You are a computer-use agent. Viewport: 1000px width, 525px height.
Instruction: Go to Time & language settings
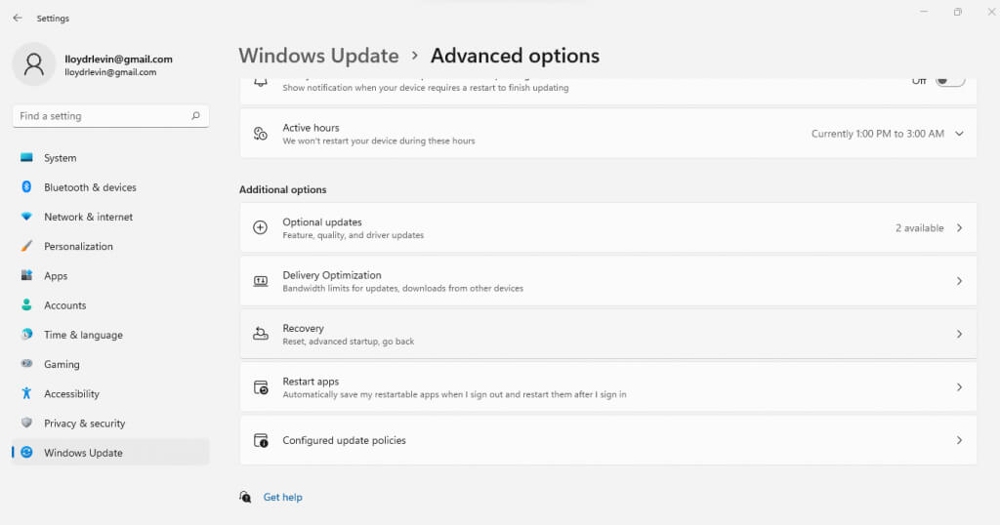tap(83, 335)
